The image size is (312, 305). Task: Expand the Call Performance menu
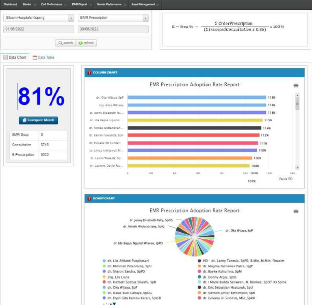coord(54,4)
